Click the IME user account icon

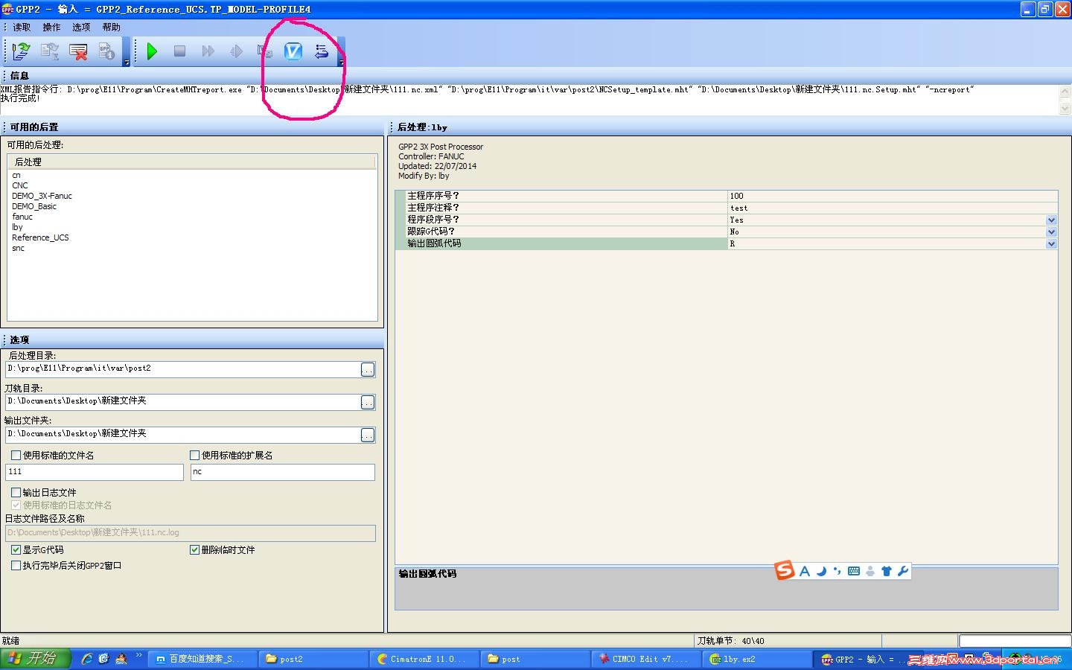click(870, 571)
